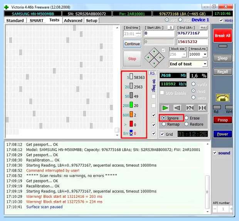Click the reverse scan arrow button
Viewport: 239px width, 221px height.
177,108
